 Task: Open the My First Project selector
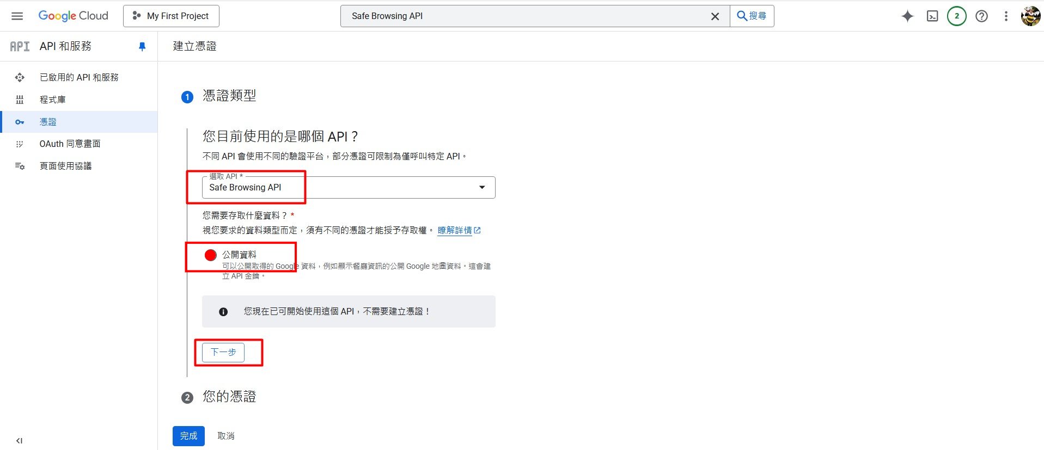pyautogui.click(x=171, y=16)
